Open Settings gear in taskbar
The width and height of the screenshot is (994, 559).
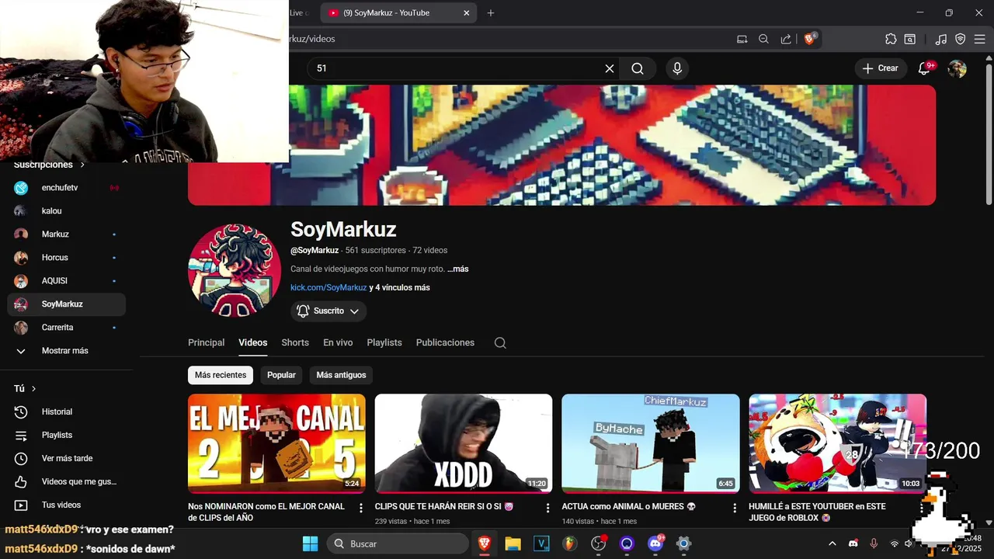coord(683,543)
